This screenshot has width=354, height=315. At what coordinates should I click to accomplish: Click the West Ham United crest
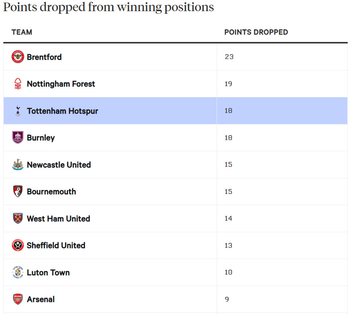click(17, 218)
